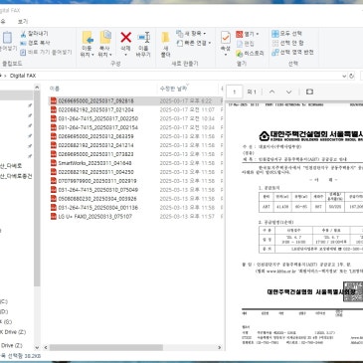363x363 pixels.
Task: Click the Copy to (복사 위치) icon
Action: [105, 37]
